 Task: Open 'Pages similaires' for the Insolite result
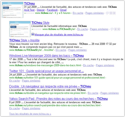[x=77, y=50]
